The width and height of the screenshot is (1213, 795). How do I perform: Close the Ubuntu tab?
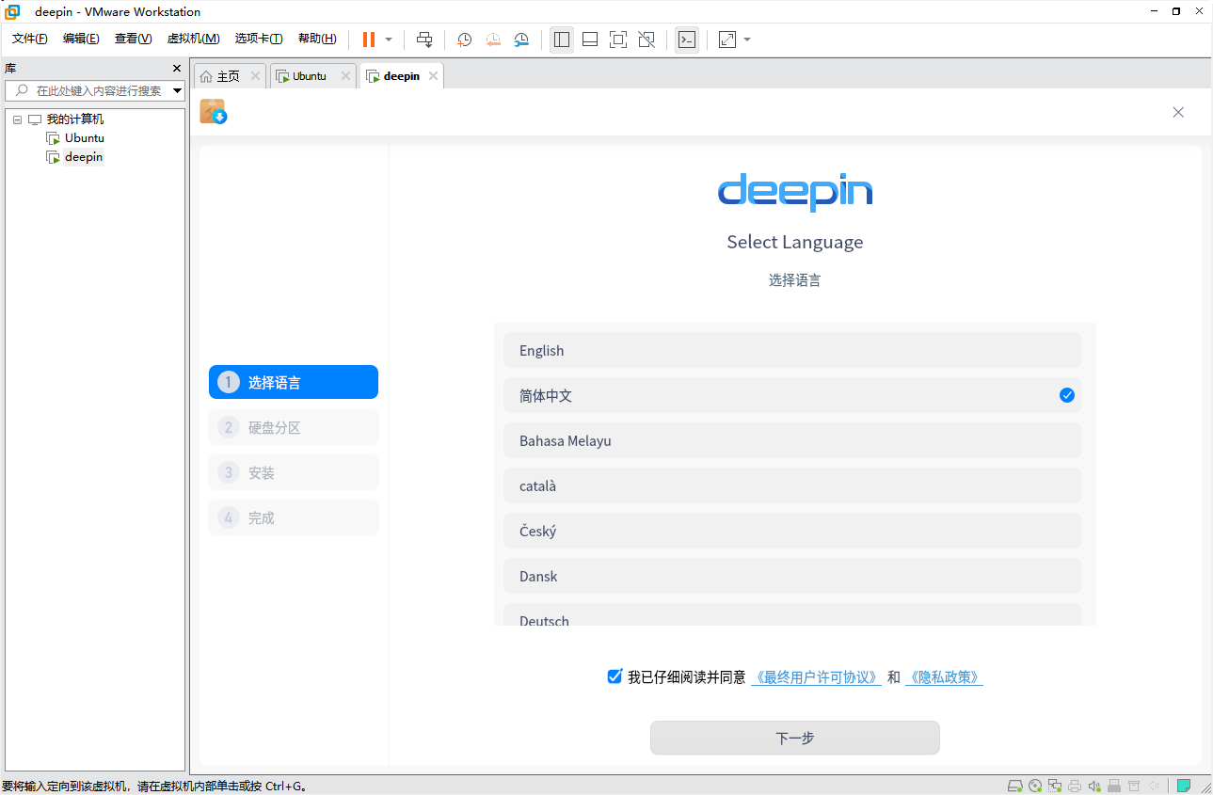345,76
